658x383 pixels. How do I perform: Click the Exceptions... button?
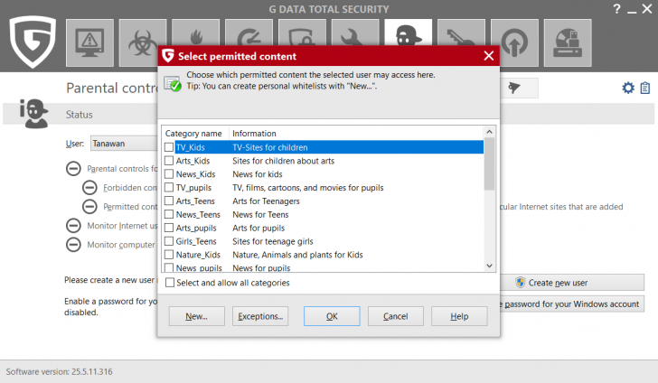pyautogui.click(x=260, y=316)
